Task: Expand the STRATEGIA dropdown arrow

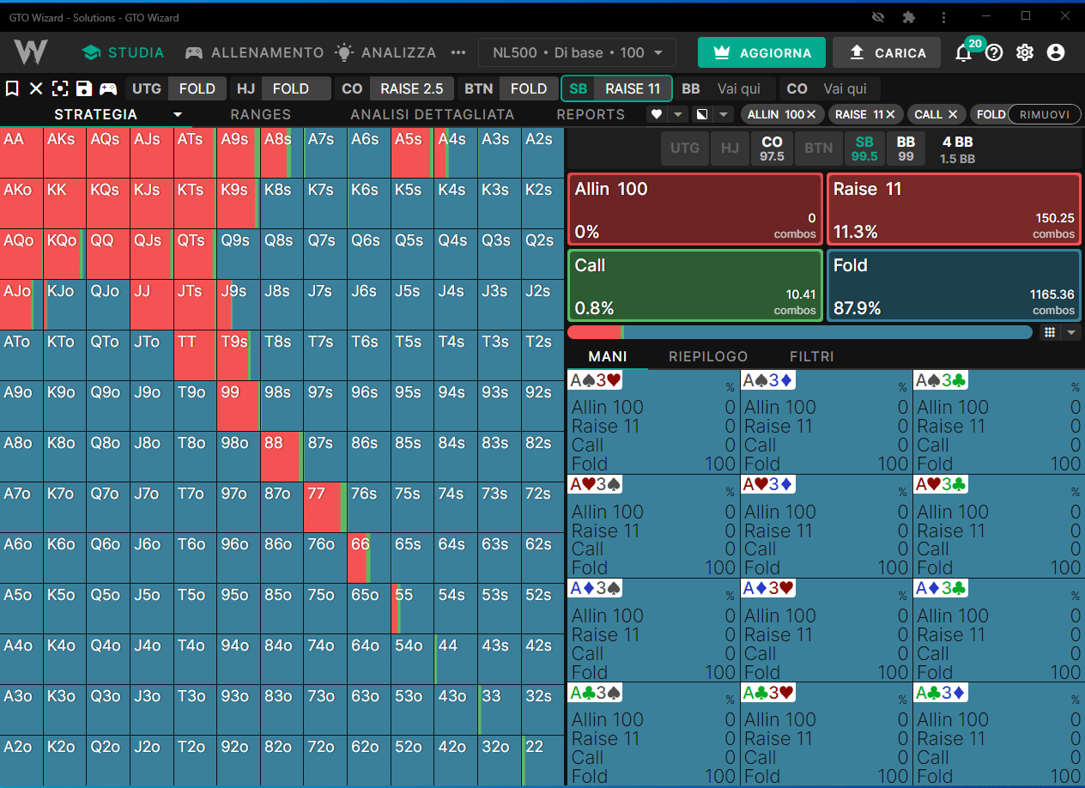Action: [178, 114]
